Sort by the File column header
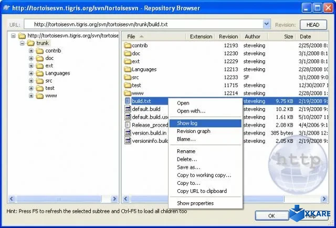This screenshot has width=336, height=228. click(x=154, y=36)
